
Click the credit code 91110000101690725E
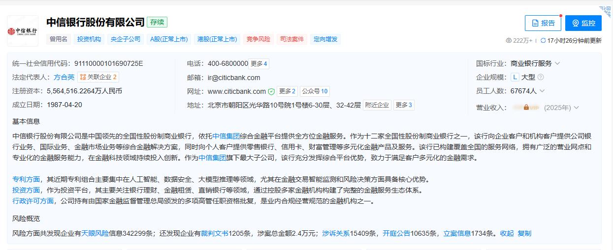pyautogui.click(x=108, y=63)
